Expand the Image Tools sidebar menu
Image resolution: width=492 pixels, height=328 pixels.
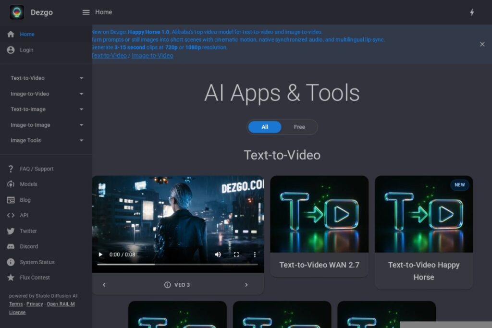pyautogui.click(x=46, y=140)
